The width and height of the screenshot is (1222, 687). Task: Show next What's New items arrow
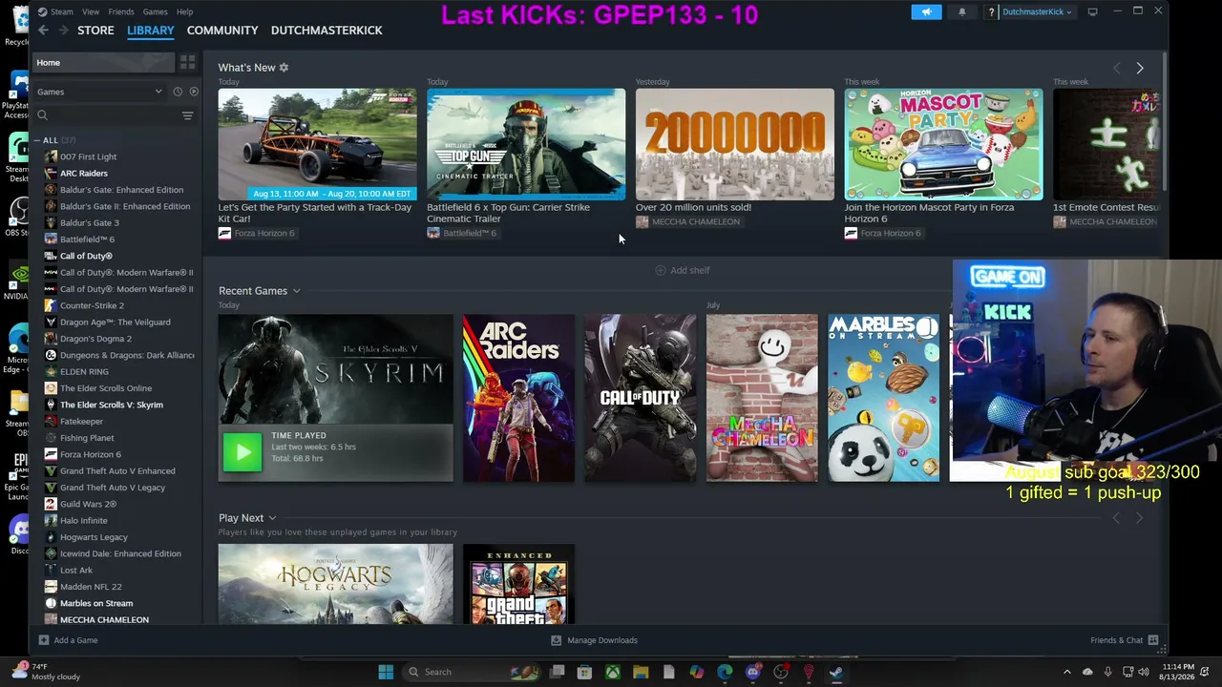coord(1139,68)
